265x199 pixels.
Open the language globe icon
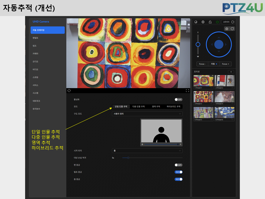[x=203, y=22]
